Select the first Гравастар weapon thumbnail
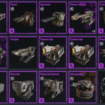This screenshot has width=105, height=105. [x=53, y=52]
